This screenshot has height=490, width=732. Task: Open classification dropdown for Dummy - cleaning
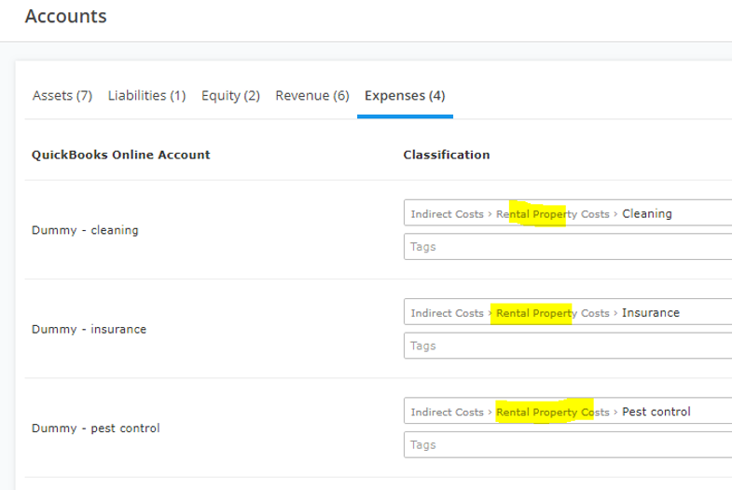pyautogui.click(x=568, y=213)
